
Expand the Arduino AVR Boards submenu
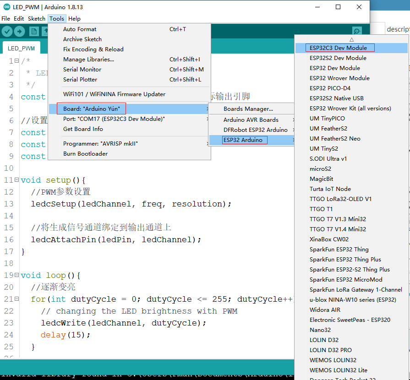pos(251,119)
